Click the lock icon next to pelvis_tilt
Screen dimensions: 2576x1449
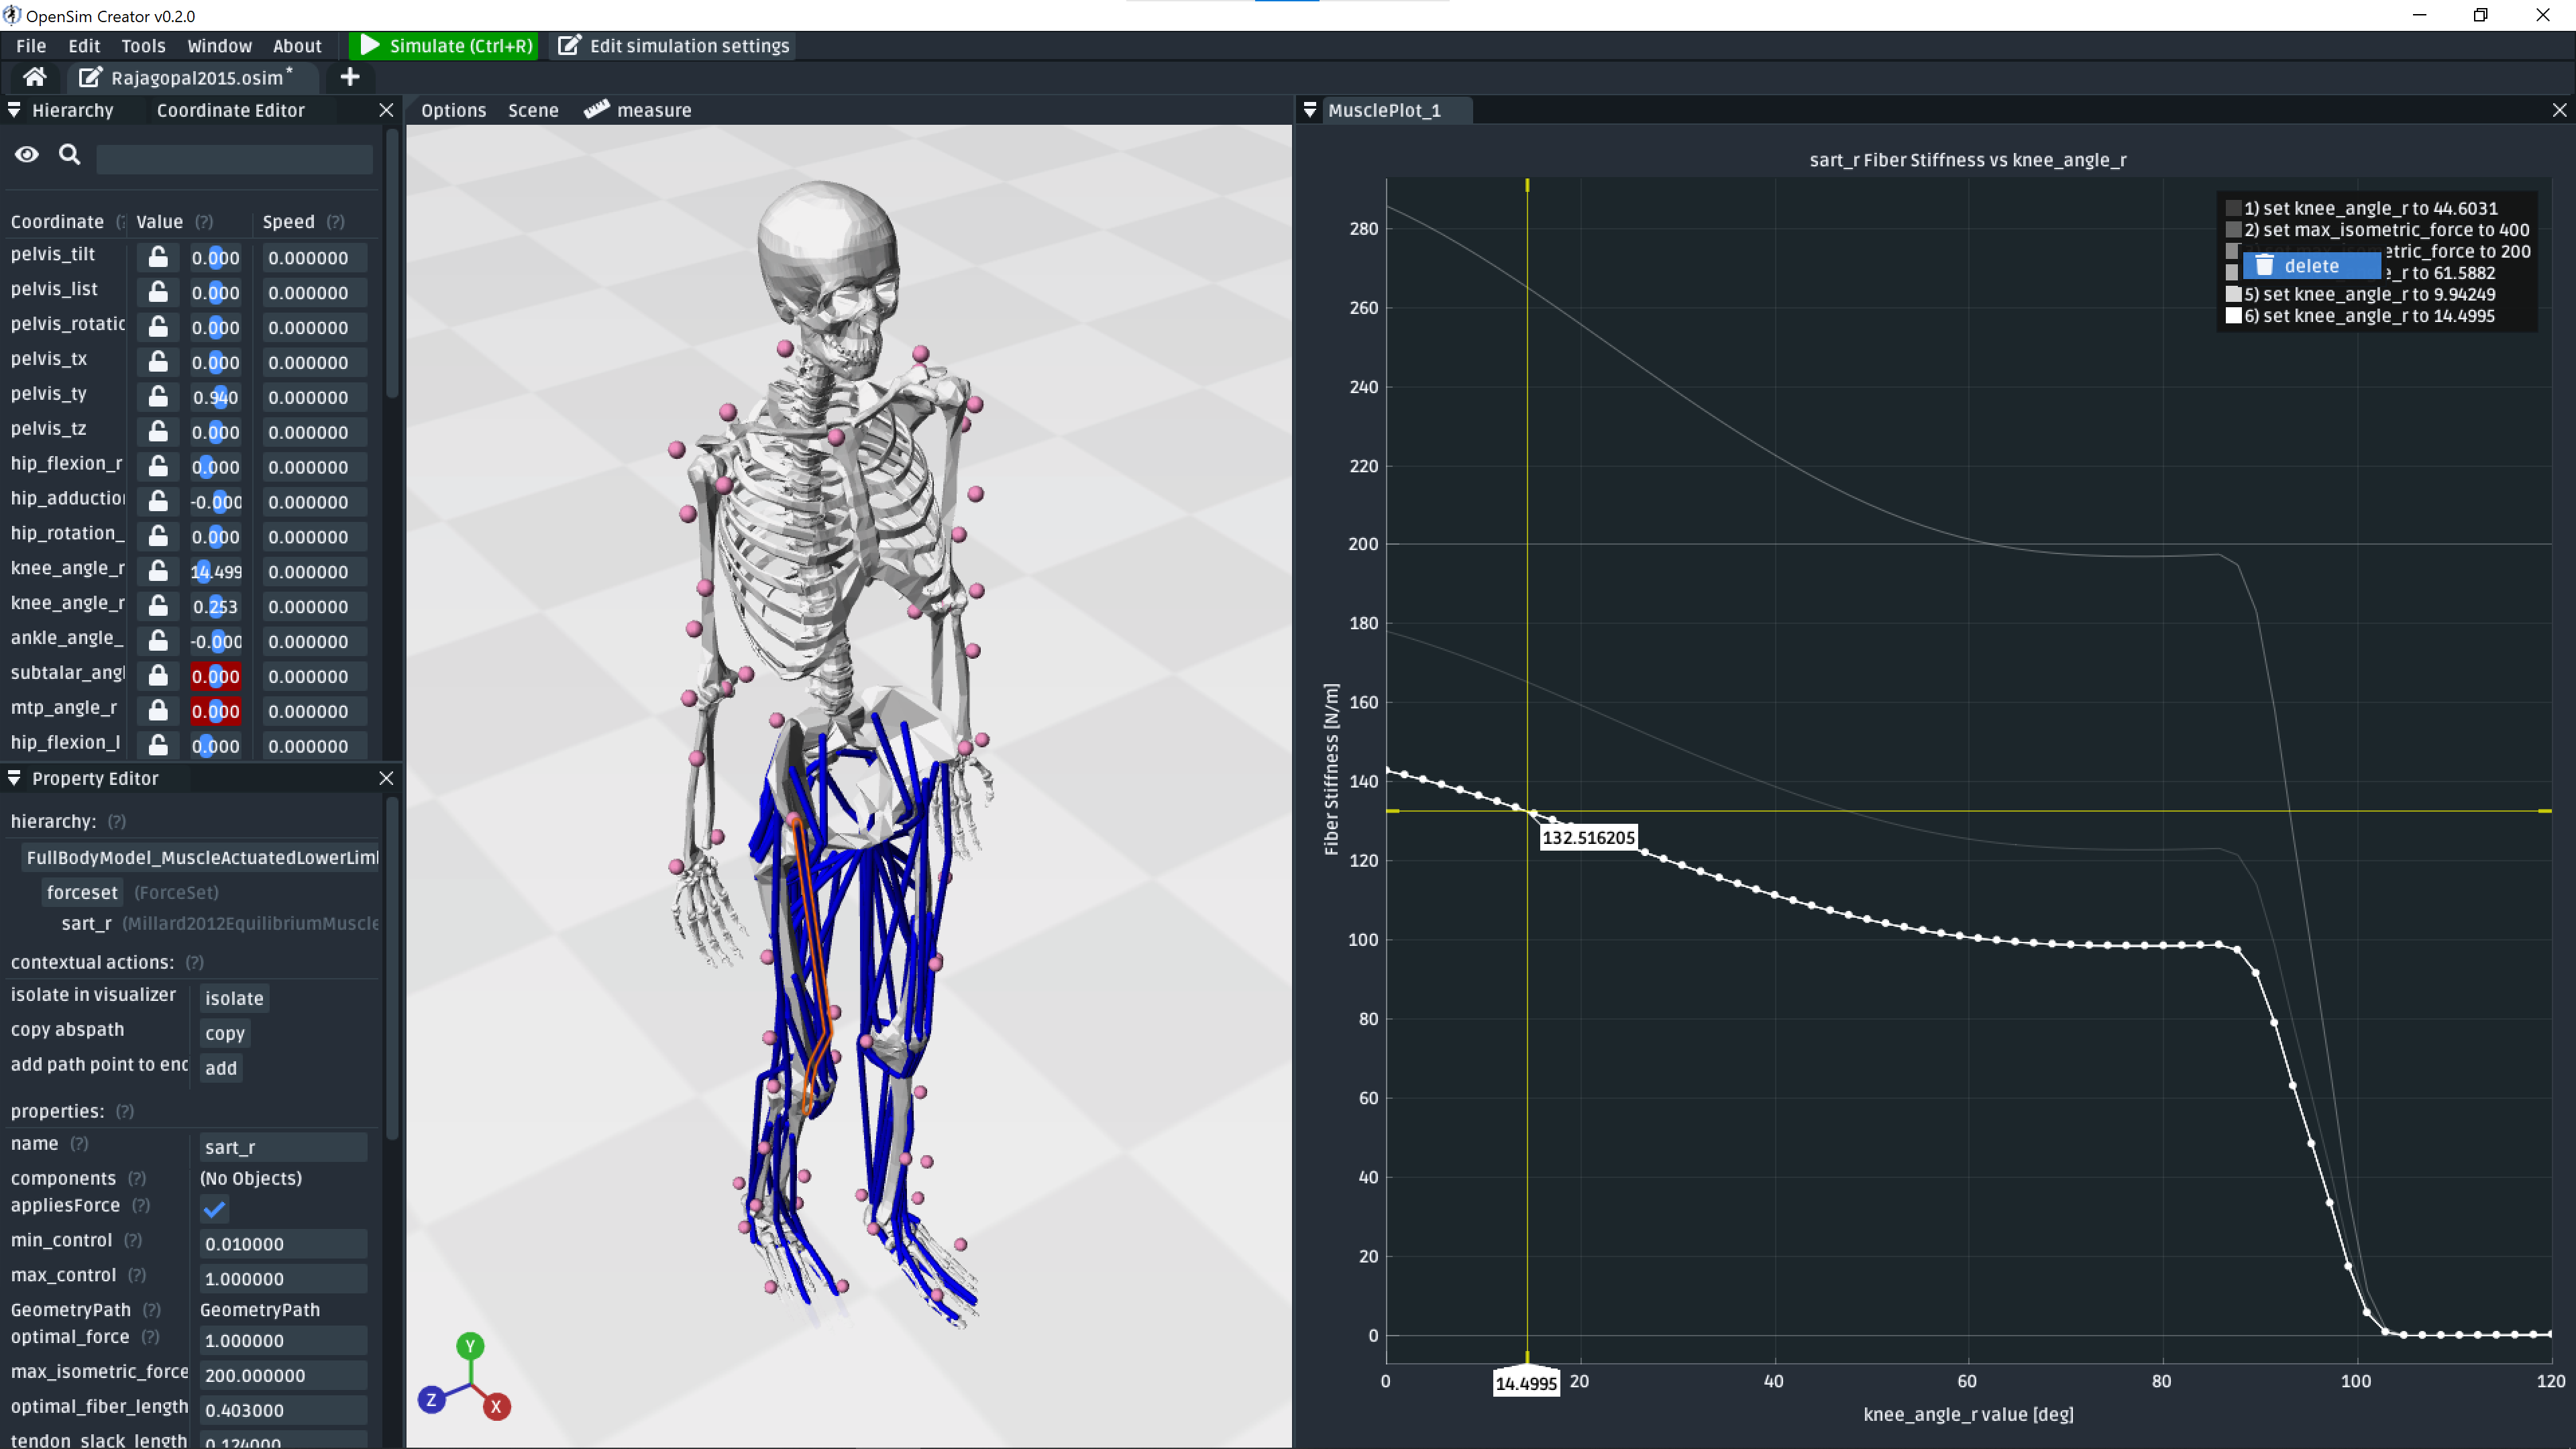[157, 257]
